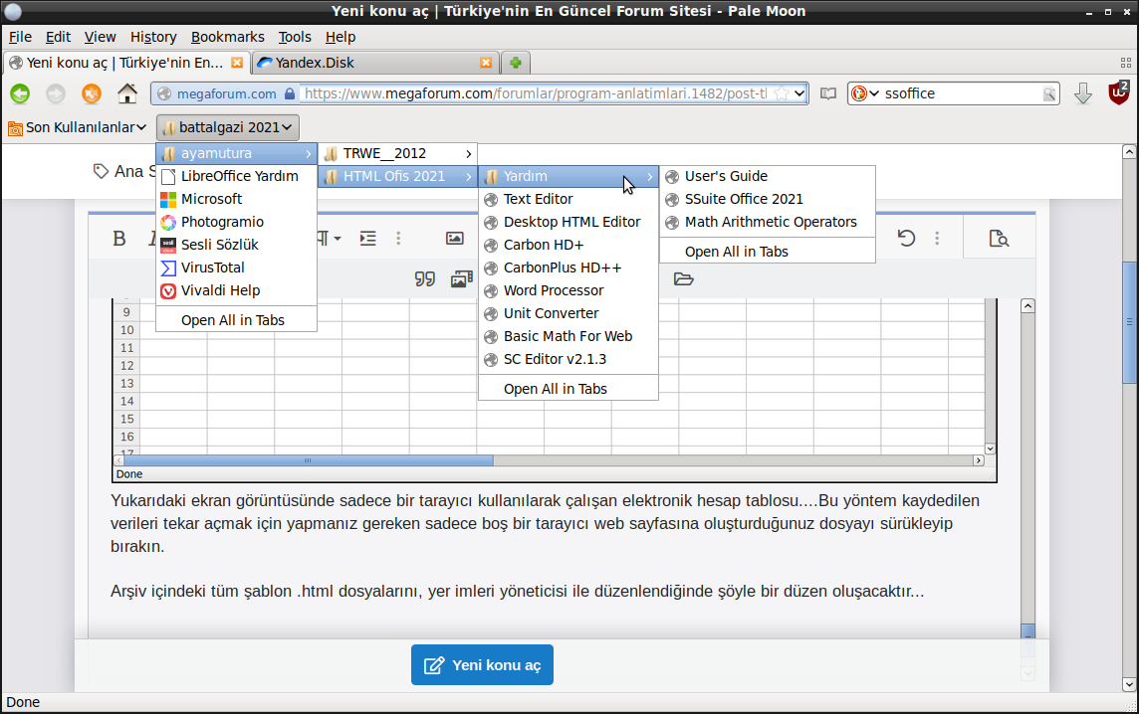Undo with the editor undo arrow
1139x714 pixels.
coord(906,238)
